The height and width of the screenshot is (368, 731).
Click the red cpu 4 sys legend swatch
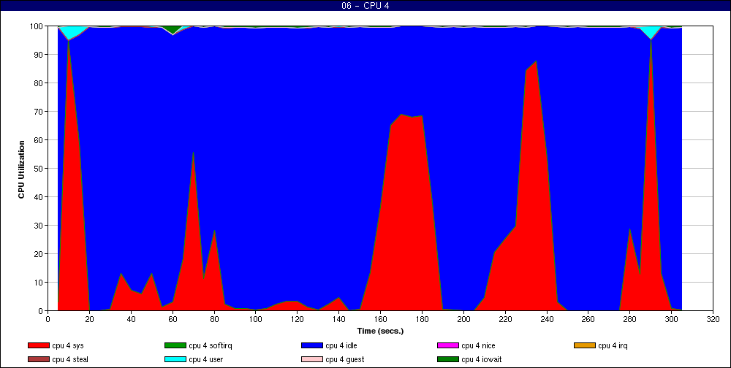coord(38,345)
